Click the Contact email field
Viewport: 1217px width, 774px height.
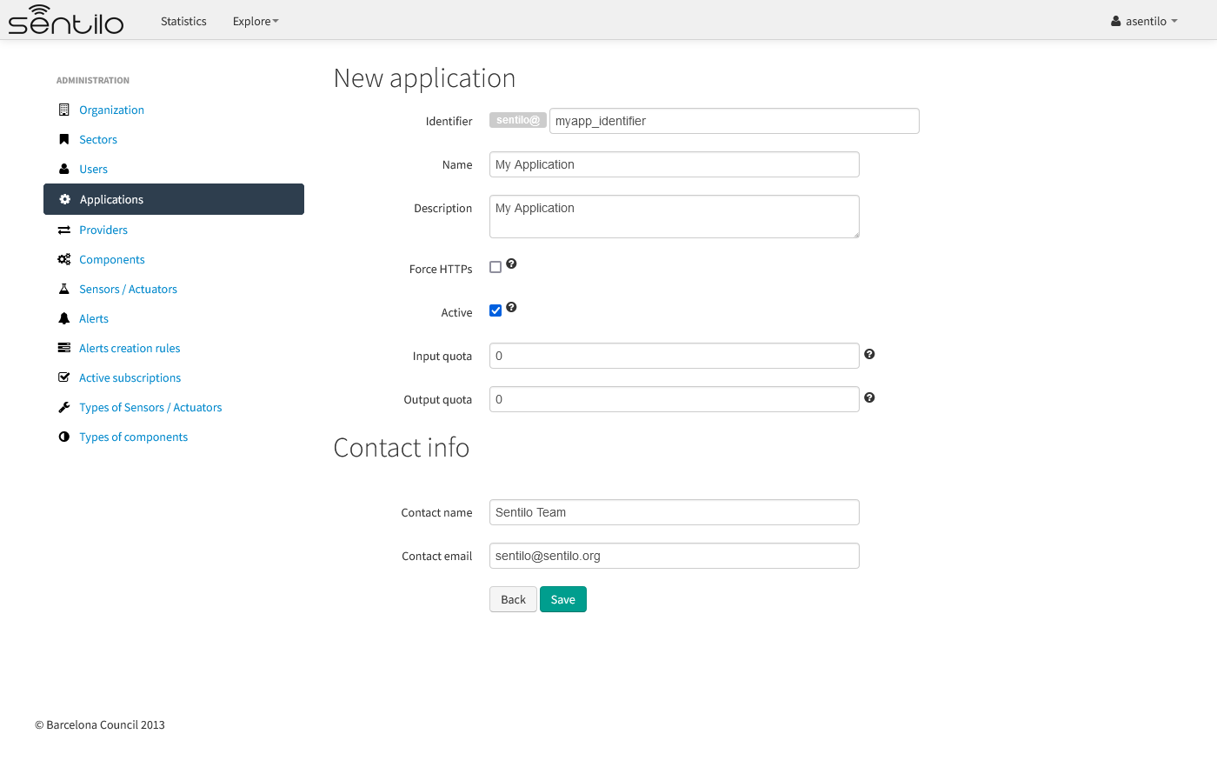tap(675, 556)
